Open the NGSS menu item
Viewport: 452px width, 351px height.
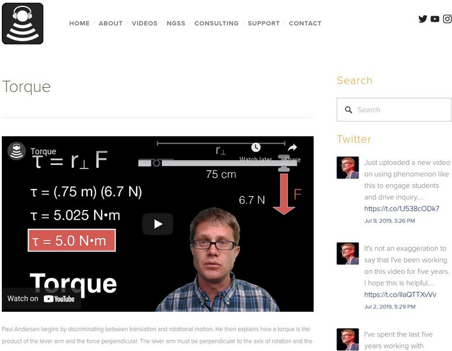click(176, 23)
